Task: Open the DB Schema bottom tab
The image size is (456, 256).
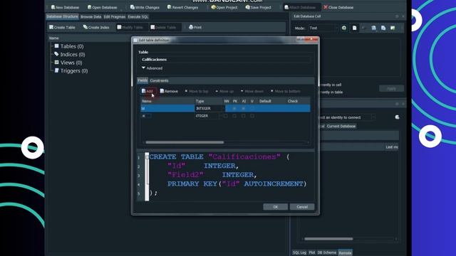Action: point(327,252)
